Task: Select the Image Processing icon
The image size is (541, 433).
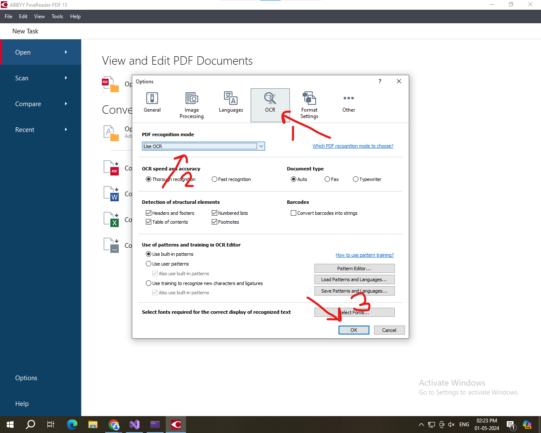Action: [191, 98]
